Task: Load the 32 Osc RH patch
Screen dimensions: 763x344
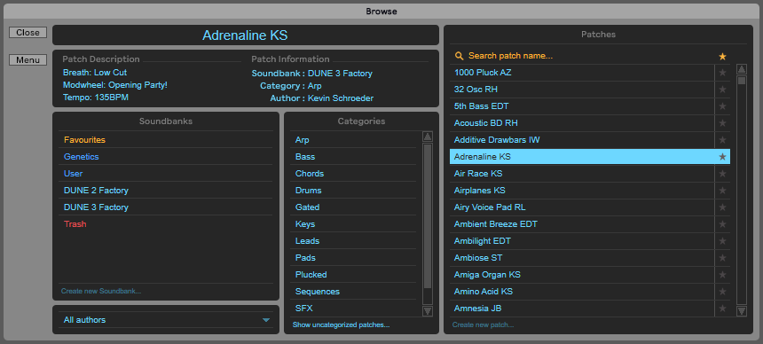Action: click(582, 90)
